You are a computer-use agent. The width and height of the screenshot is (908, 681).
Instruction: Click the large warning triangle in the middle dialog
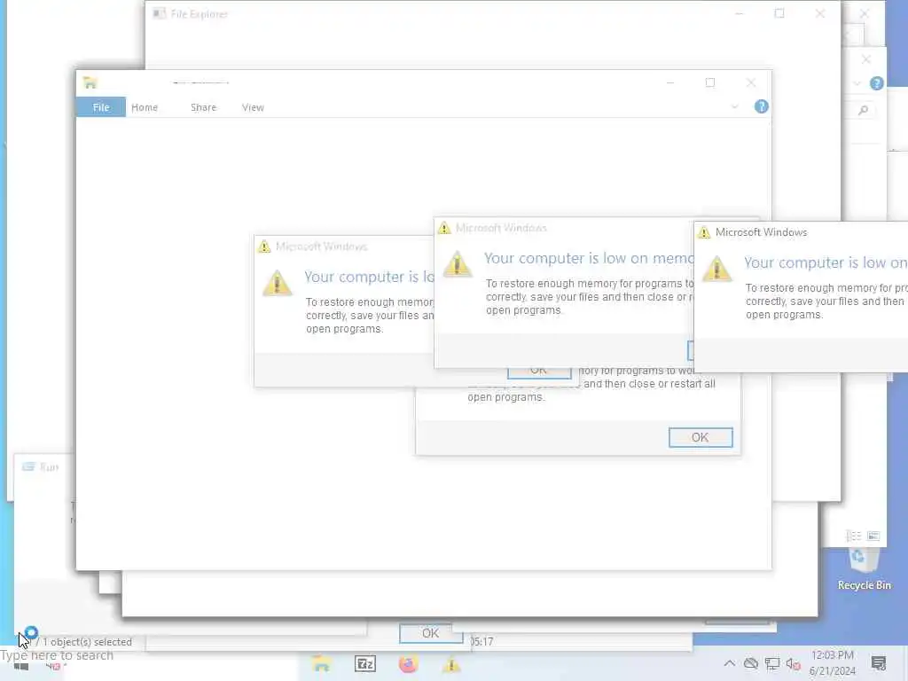pyautogui.click(x=458, y=264)
